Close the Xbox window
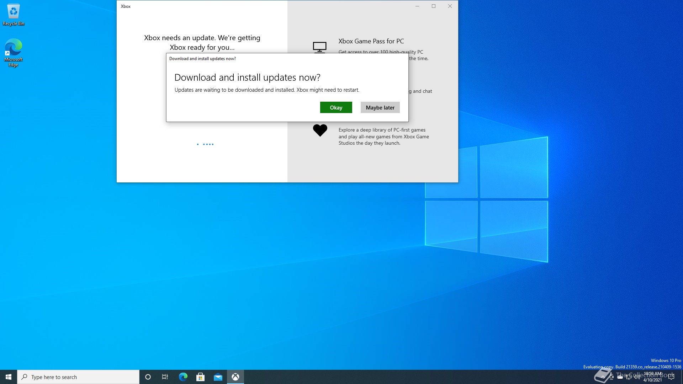Image resolution: width=683 pixels, height=384 pixels. click(x=450, y=6)
